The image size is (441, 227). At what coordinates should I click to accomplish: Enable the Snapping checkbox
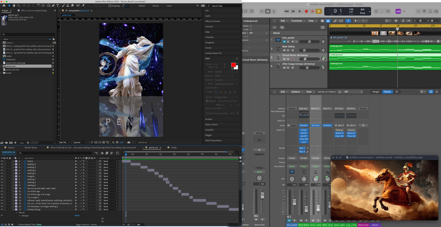(110, 6)
